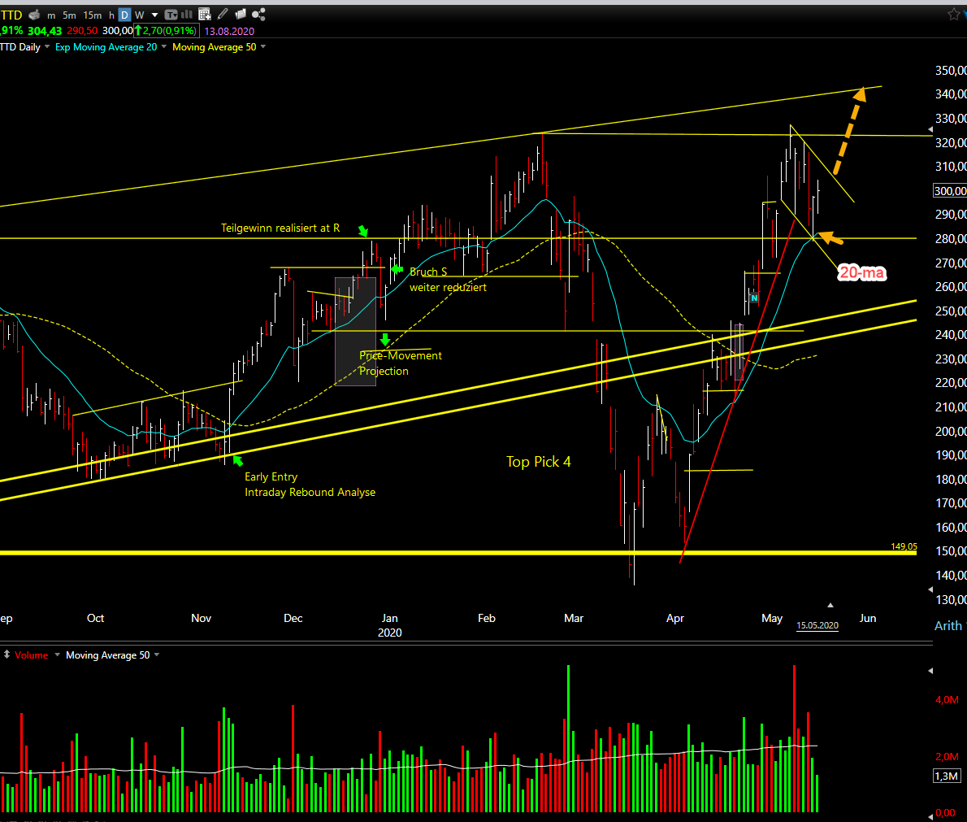
Task: Click the 149,05 yellow support line label
Action: point(904,546)
